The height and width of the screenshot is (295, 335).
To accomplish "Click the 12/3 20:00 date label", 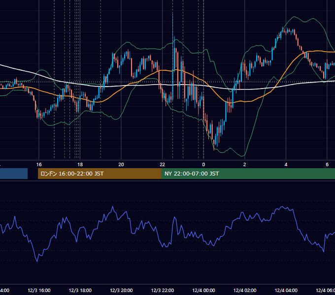I will pyautogui.click(x=121, y=290).
